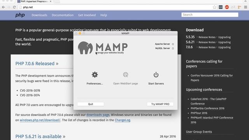Image resolution: width=249 pixels, height=140 pixels.
Task: Open the Get Involved menu item
Action: click(87, 15)
